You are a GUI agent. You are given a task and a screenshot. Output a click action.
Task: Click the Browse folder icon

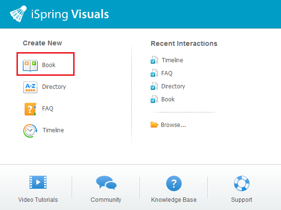[x=154, y=125]
